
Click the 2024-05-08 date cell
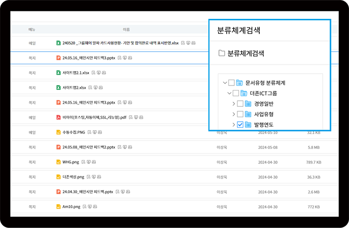(268, 147)
